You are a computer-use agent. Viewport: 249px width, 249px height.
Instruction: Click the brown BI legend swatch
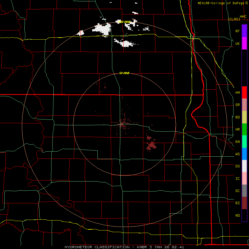(244, 203)
